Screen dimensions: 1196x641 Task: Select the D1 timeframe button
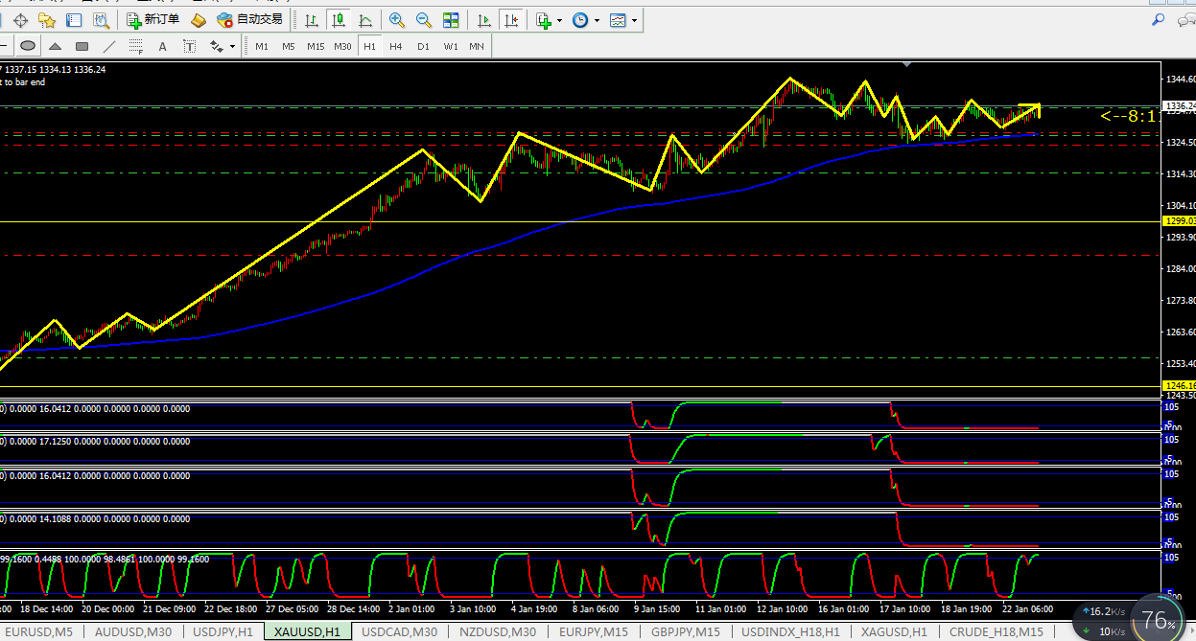point(423,46)
